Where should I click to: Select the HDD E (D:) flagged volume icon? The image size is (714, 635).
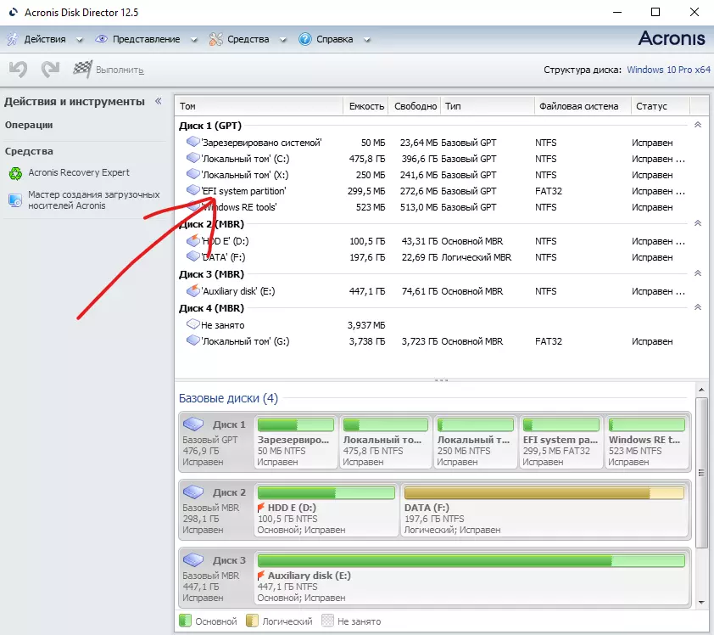pyautogui.click(x=193, y=239)
